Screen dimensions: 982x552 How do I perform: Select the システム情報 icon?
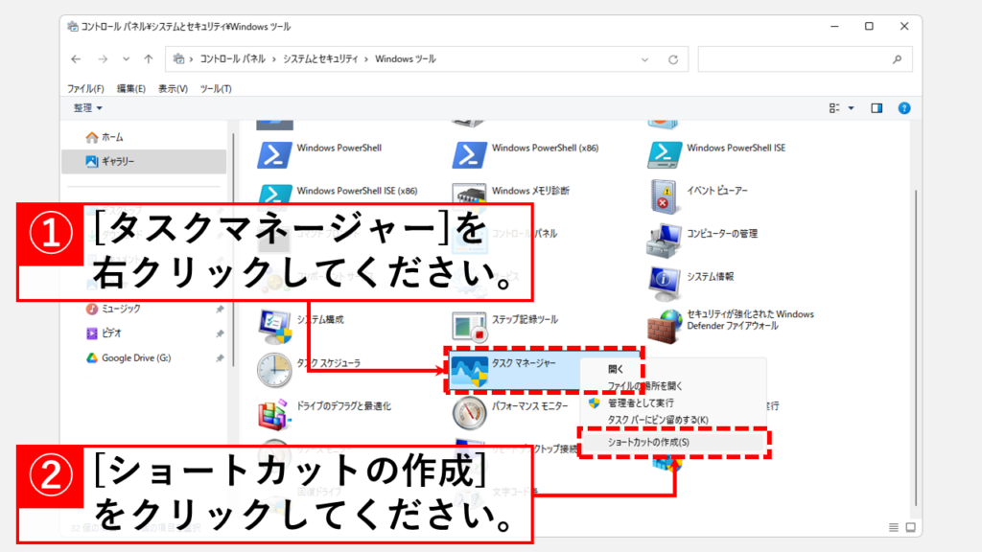coord(665,280)
